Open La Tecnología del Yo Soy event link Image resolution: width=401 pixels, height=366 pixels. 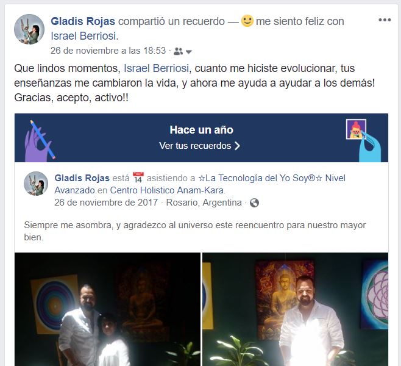pos(200,184)
